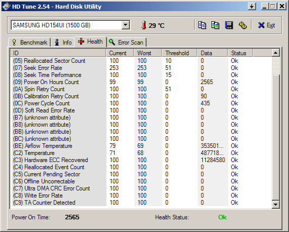
Task: Close the HD Tune window
Action: 282,7
